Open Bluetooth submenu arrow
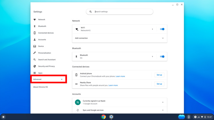 click(x=152, y=57)
